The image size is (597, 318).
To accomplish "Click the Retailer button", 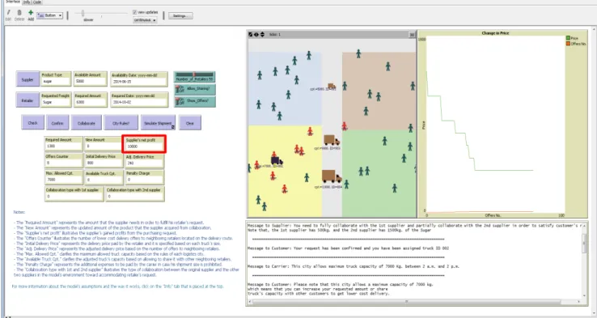I will click(28, 100).
